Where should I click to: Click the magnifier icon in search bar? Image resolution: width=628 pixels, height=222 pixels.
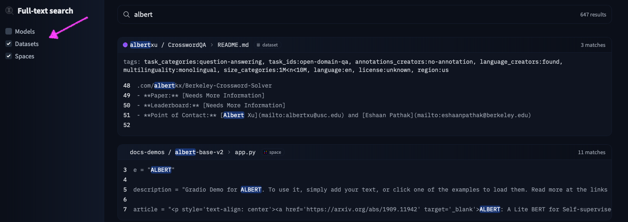click(x=127, y=14)
